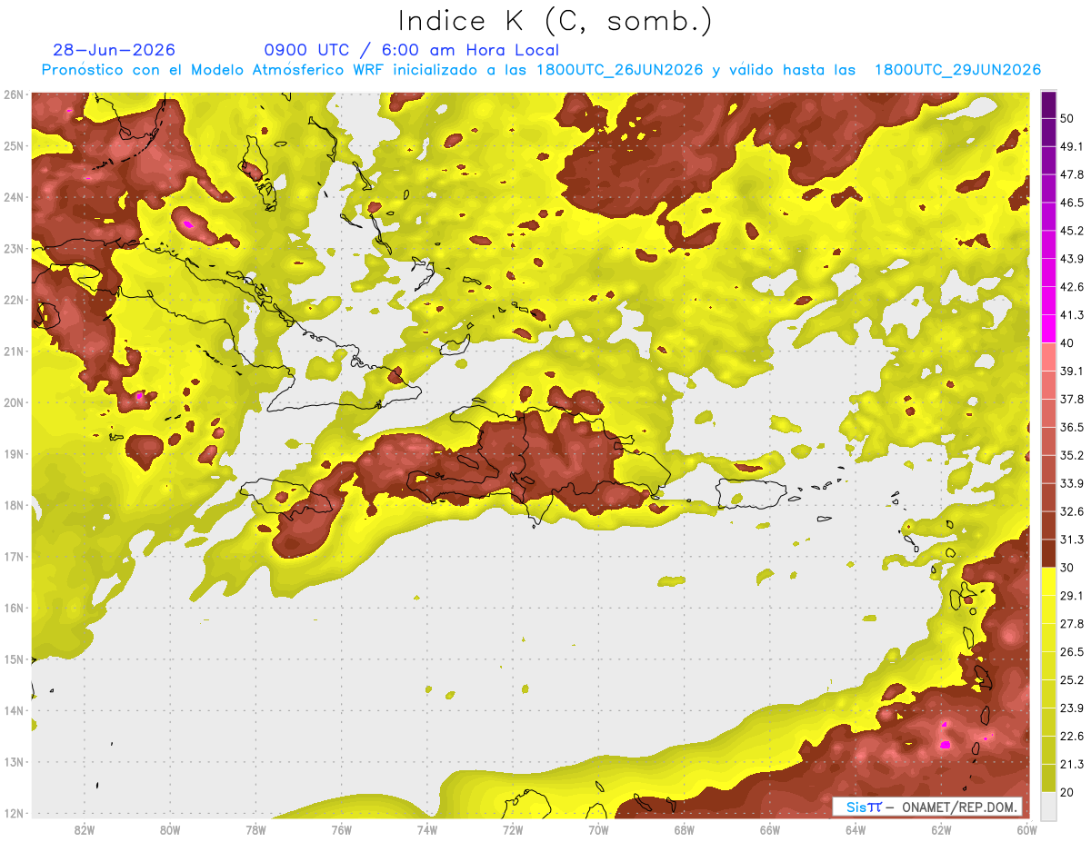This screenshot has height=842, width=1091.
Task: Click the latitude label "14N"
Action: 13,710
